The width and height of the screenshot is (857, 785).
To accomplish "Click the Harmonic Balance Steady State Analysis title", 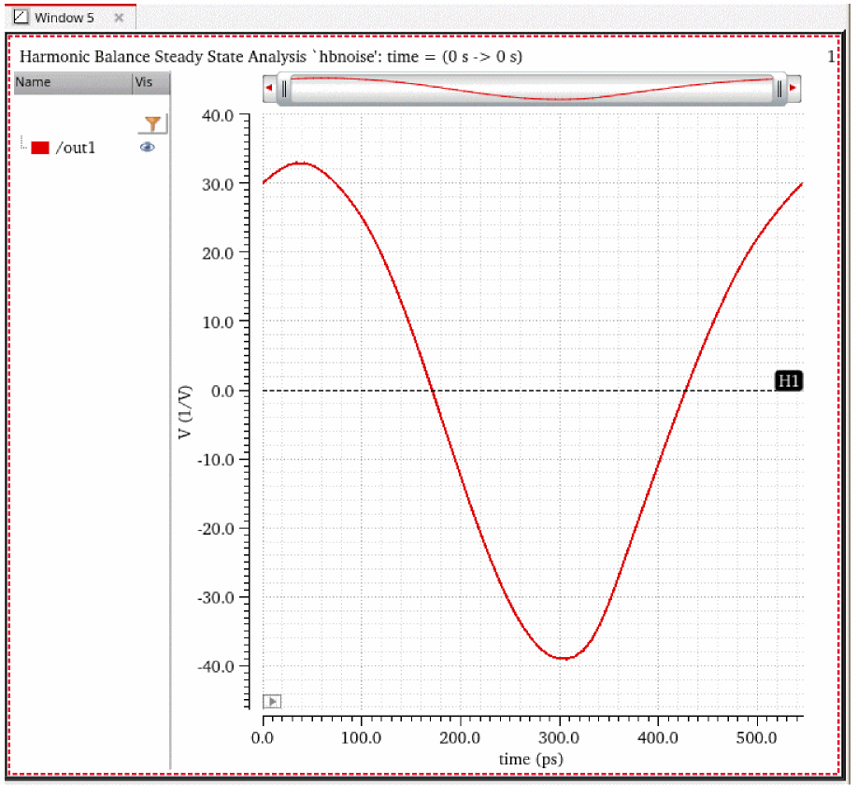I will click(x=271, y=57).
